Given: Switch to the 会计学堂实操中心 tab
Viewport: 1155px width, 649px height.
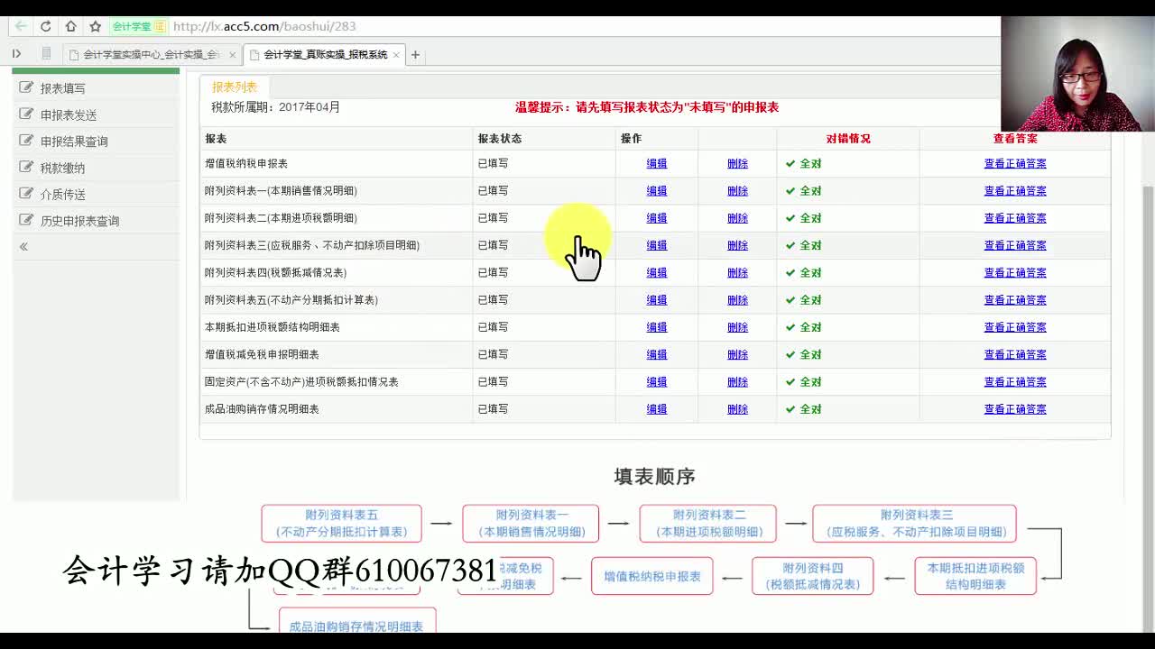Looking at the screenshot, I should click(149, 54).
